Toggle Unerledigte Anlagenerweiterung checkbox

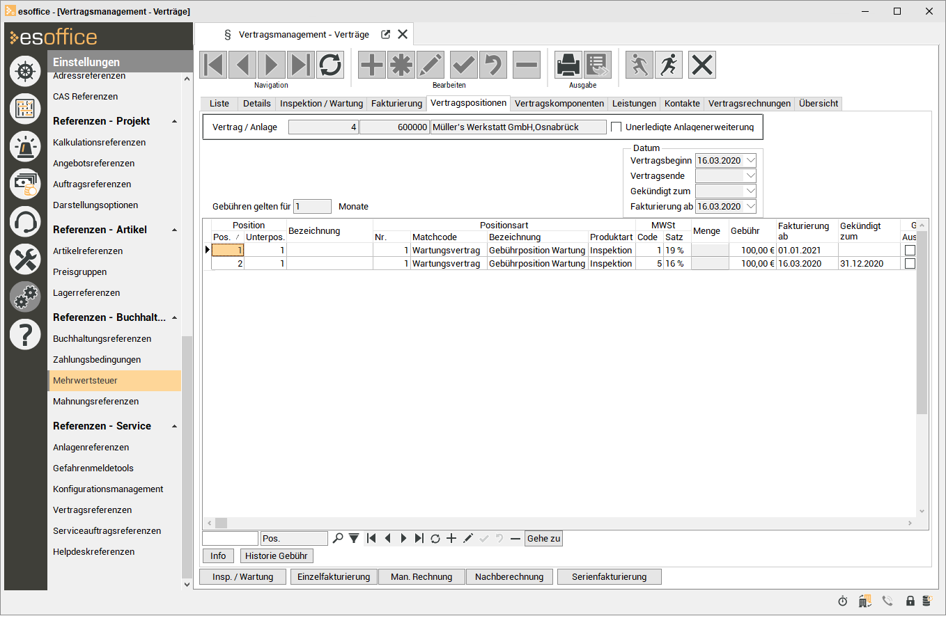pos(616,127)
